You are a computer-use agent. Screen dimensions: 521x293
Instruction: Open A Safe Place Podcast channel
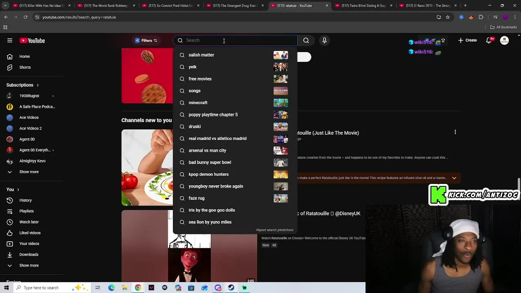(31, 107)
